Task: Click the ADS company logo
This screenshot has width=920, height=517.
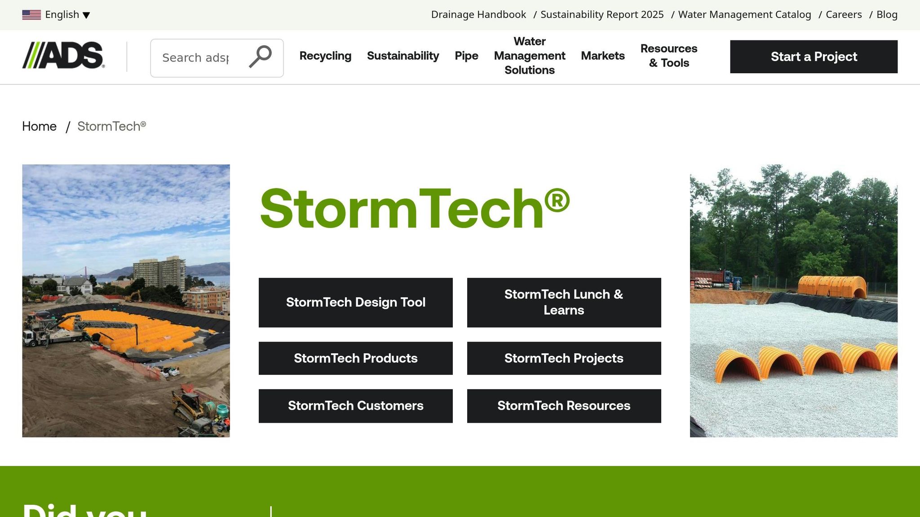Action: click(x=63, y=57)
